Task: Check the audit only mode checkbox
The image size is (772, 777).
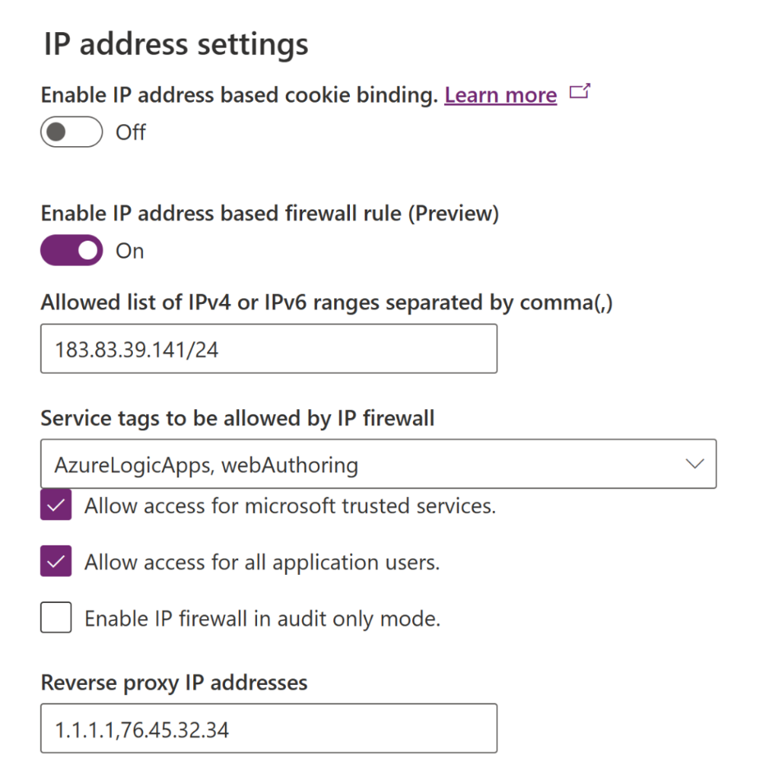Action: click(56, 618)
